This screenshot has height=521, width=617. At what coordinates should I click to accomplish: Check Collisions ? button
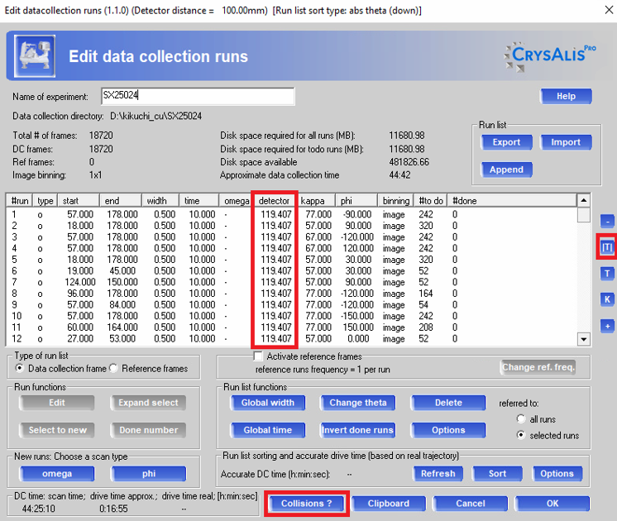(x=307, y=504)
